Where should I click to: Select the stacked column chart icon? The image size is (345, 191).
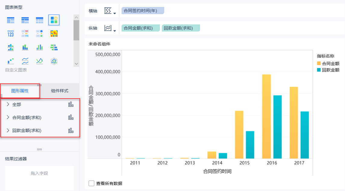tap(25, 47)
